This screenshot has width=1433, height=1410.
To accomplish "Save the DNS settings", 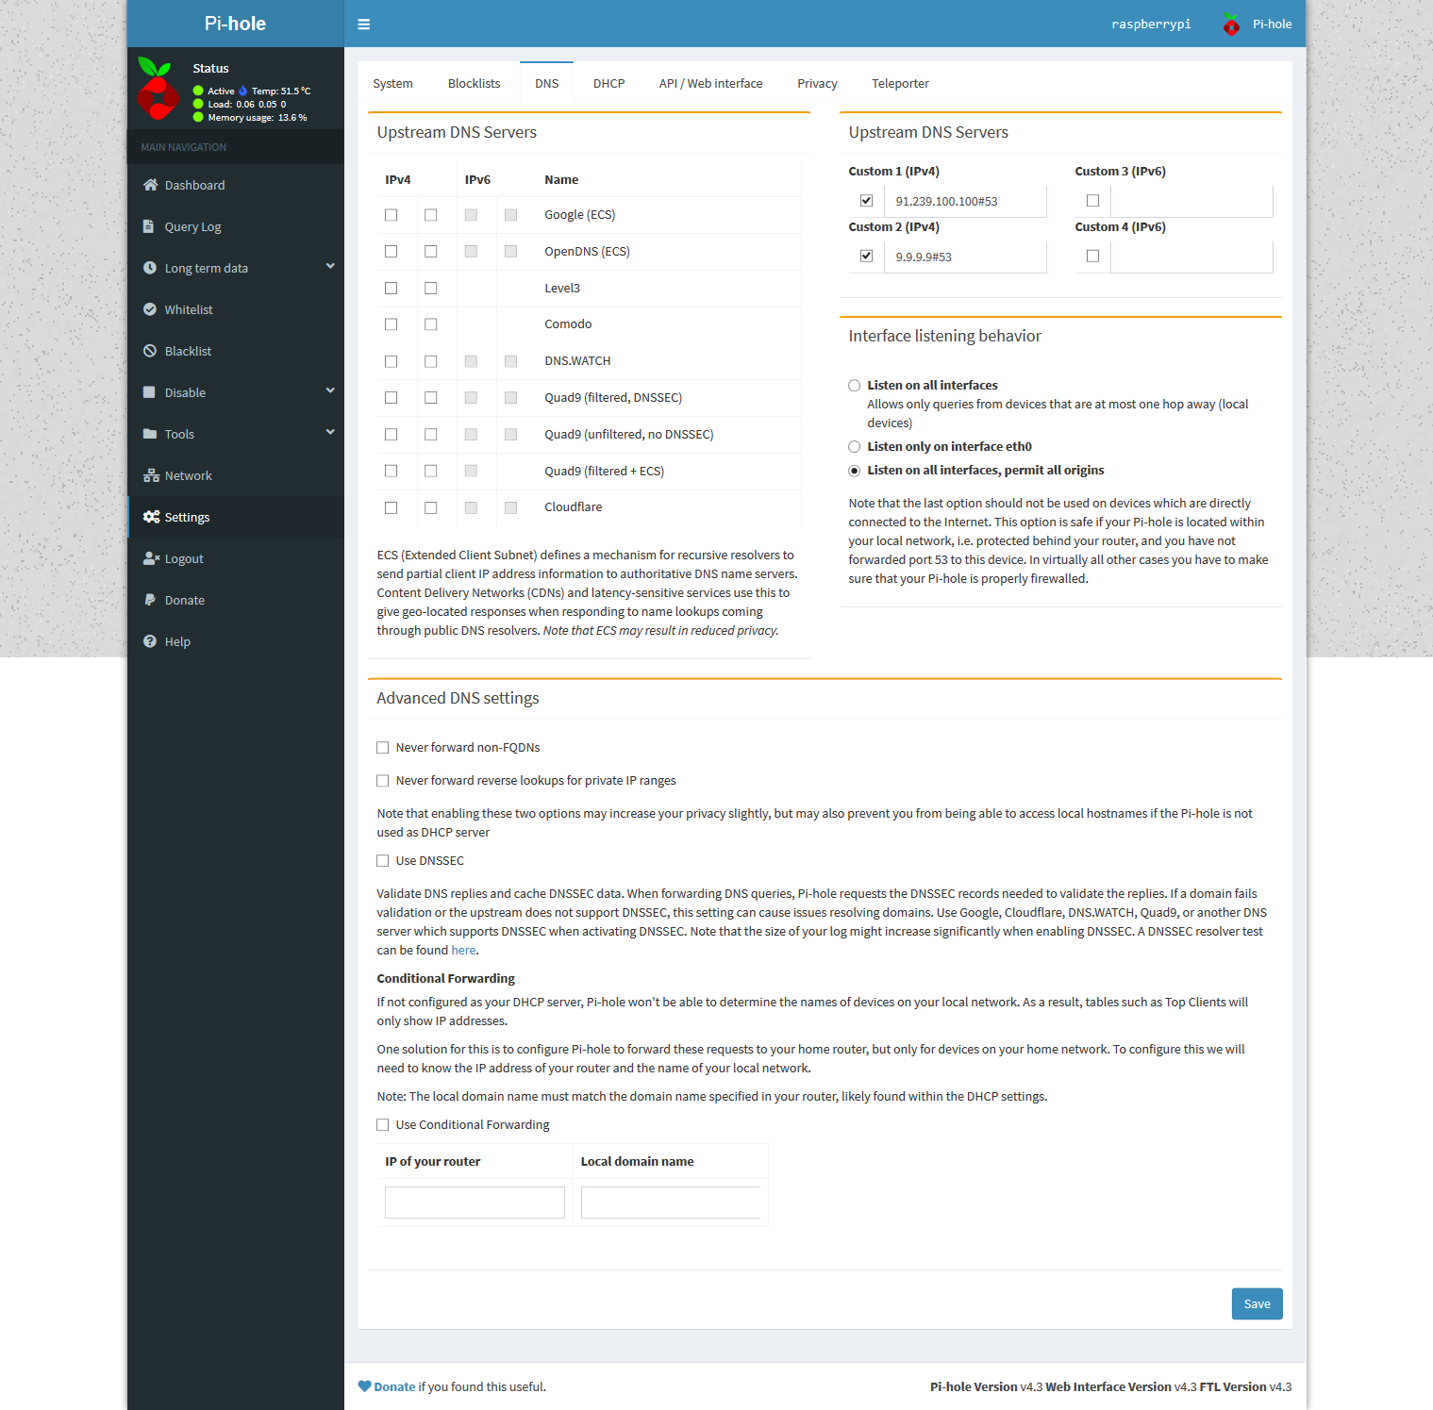I will coord(1257,1303).
